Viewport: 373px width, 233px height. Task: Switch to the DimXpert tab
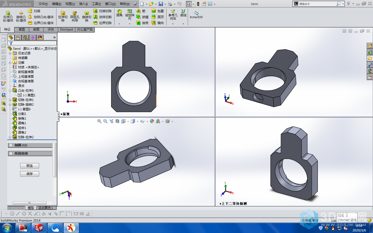coord(67,30)
